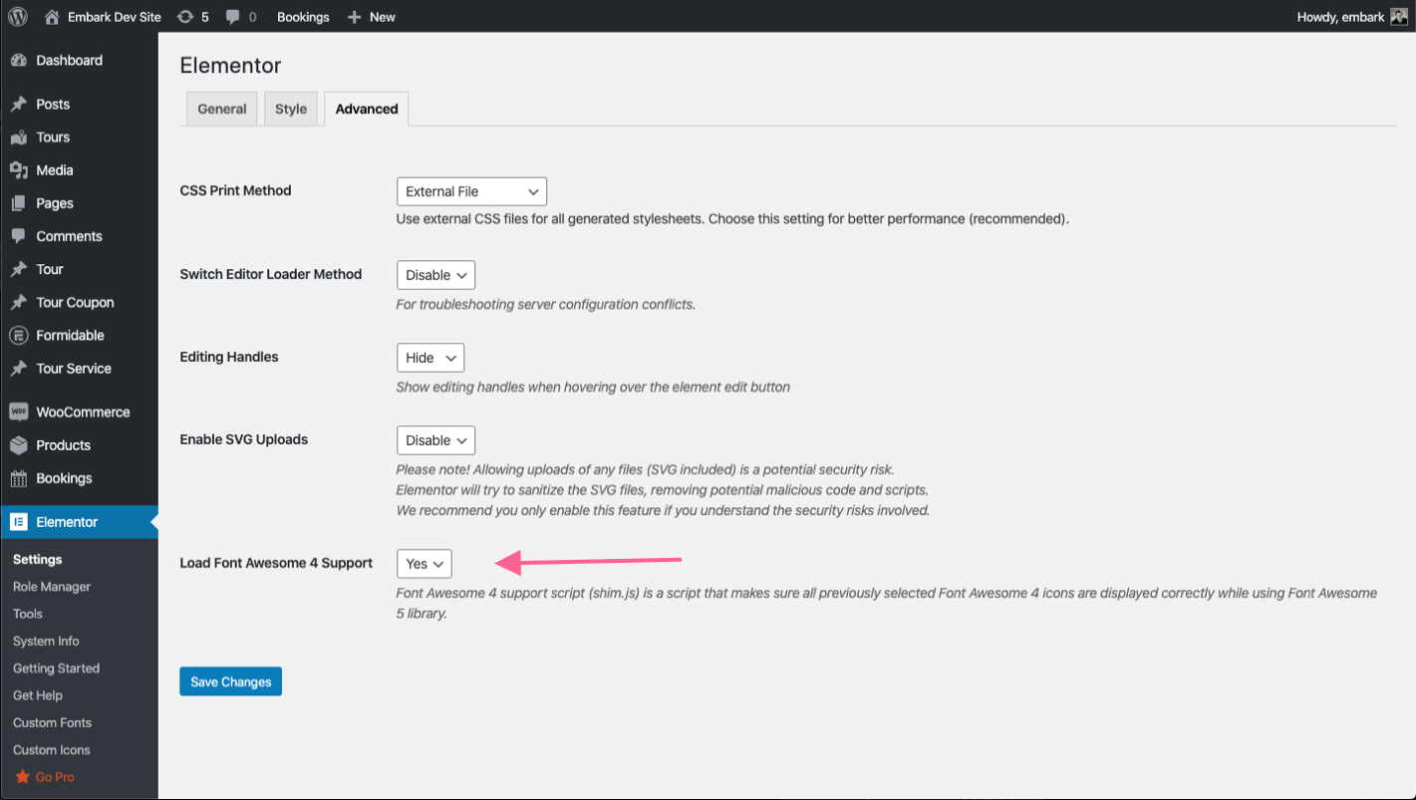This screenshot has width=1416, height=800.
Task: Click the Pages document icon
Action: 19,203
